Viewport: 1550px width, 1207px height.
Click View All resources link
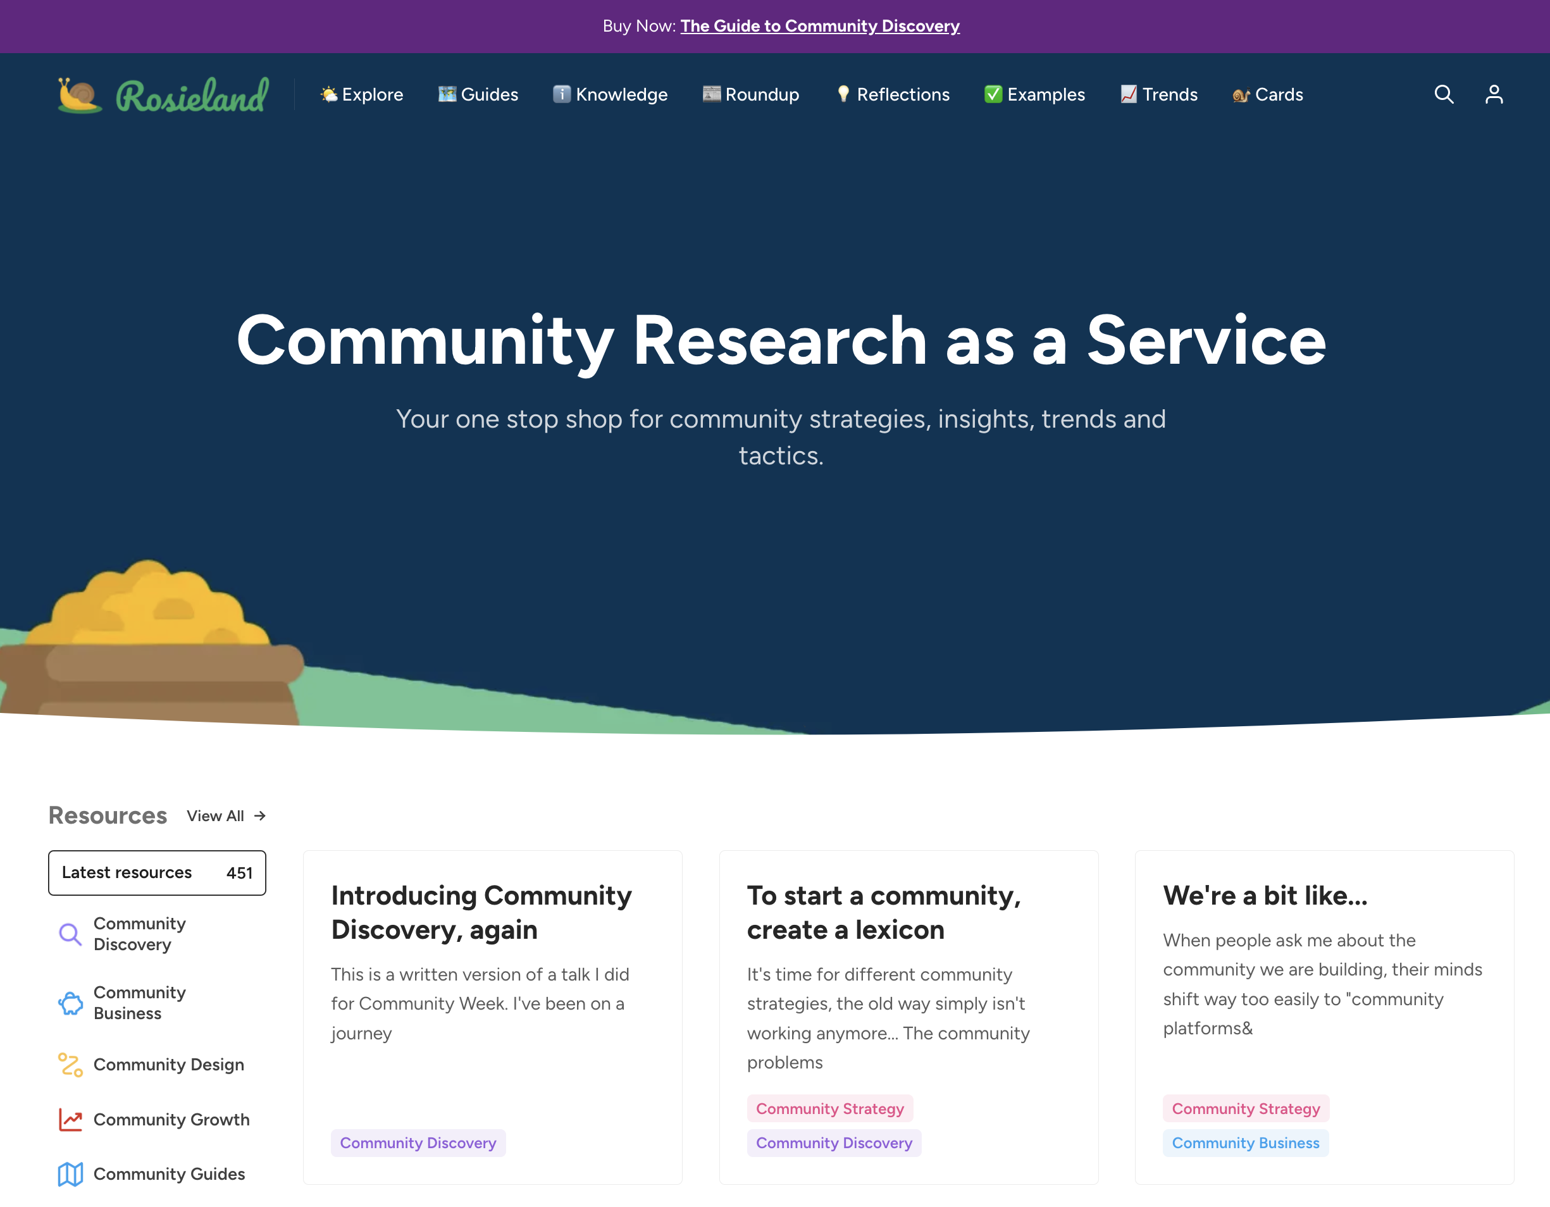[226, 816]
